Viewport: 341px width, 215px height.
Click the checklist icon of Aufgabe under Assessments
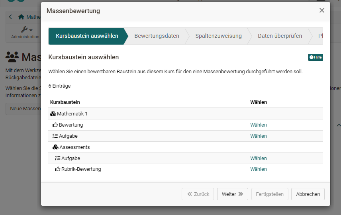coord(58,158)
